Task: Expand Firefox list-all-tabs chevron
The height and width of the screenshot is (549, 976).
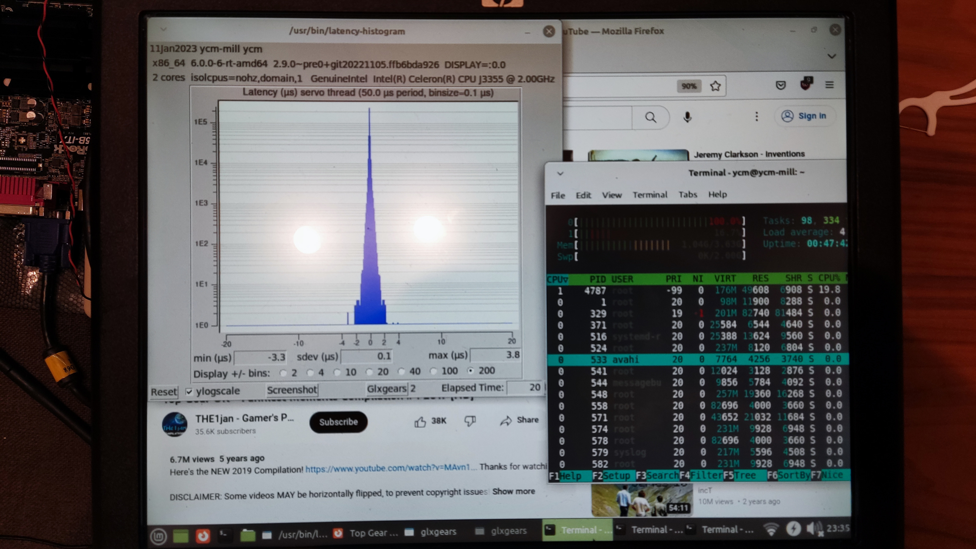Action: click(x=831, y=56)
